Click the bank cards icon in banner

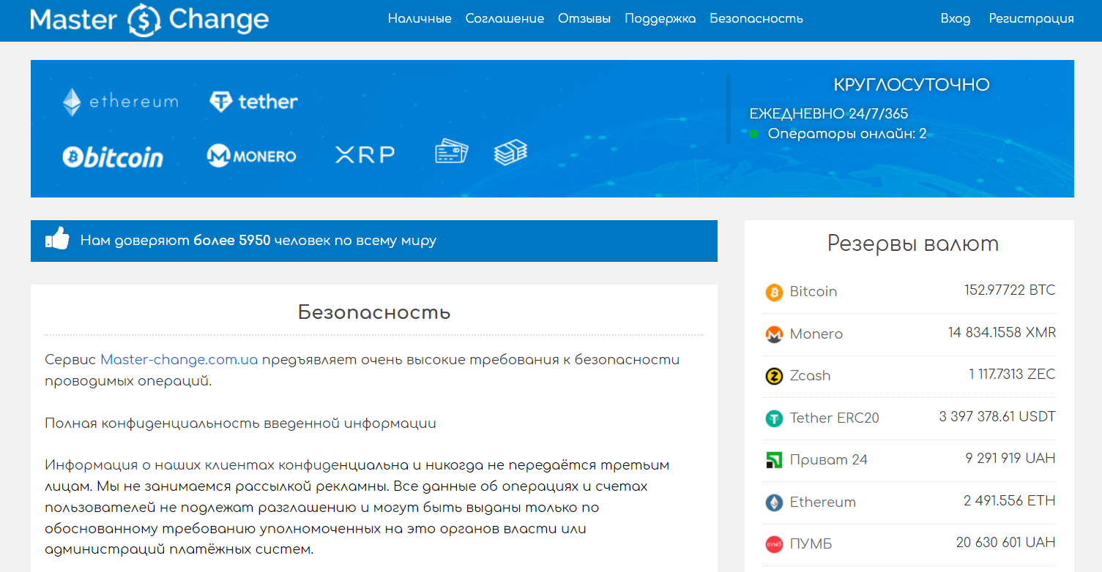pyautogui.click(x=451, y=152)
